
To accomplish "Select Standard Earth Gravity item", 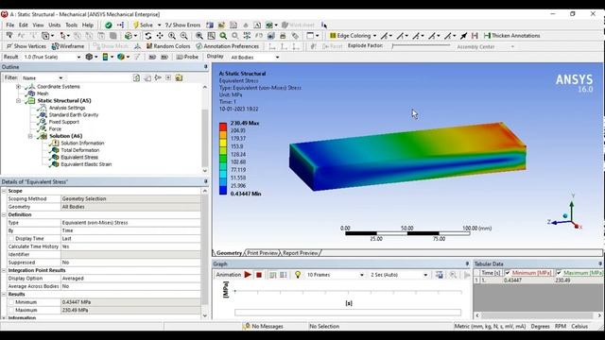I will [x=74, y=115].
